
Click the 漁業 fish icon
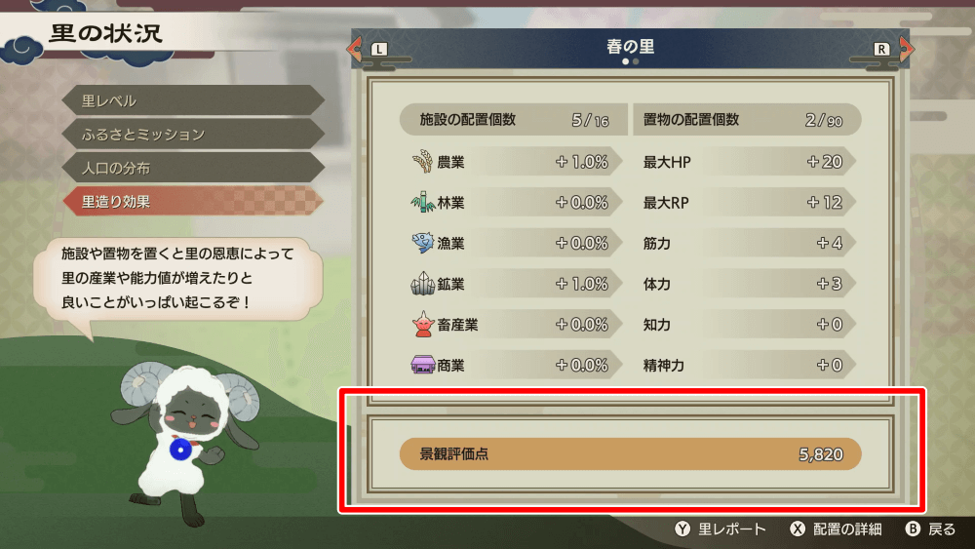(423, 243)
